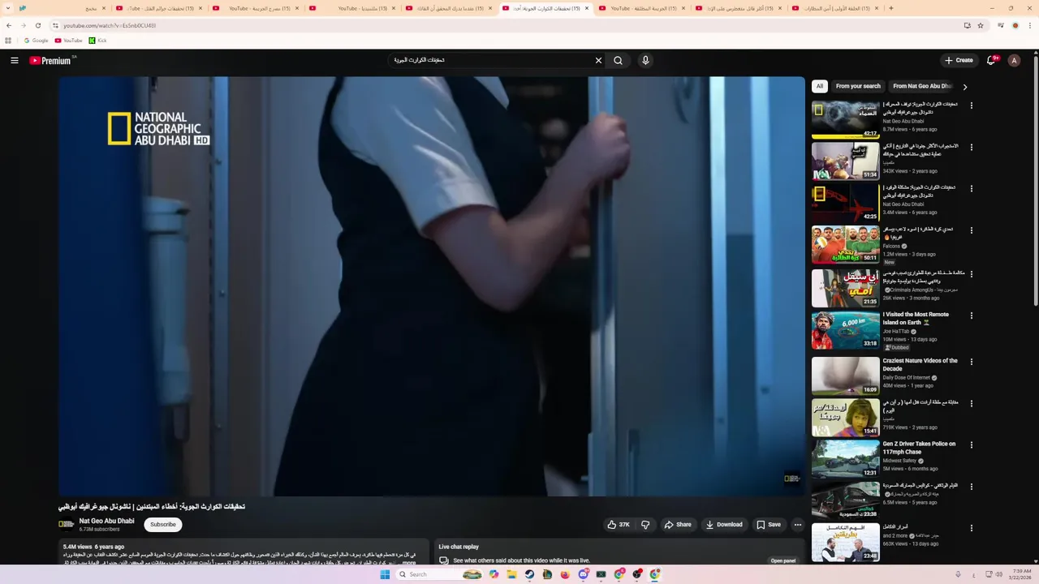
Task: Open options for 42:17 Nat Geo video
Action: click(x=971, y=105)
